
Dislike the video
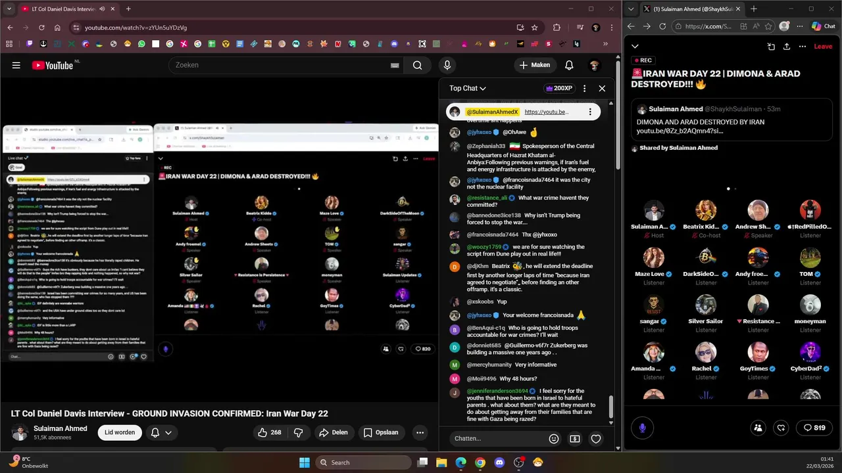(299, 432)
